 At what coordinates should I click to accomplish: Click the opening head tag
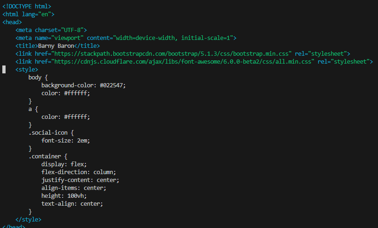tap(12, 22)
